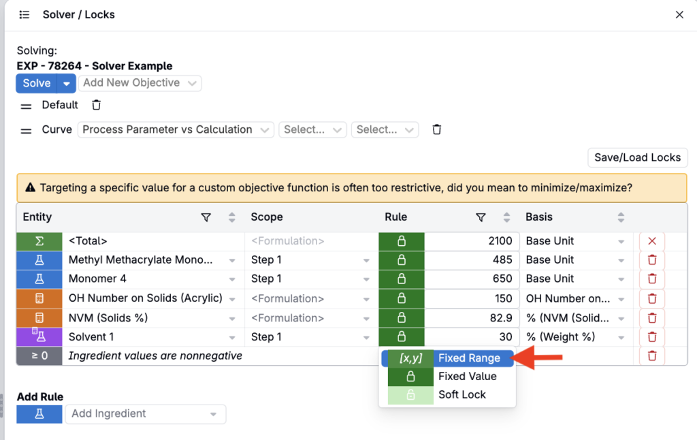This screenshot has width=697, height=440.
Task: Select Fixed Range from rule menu
Action: pos(448,358)
